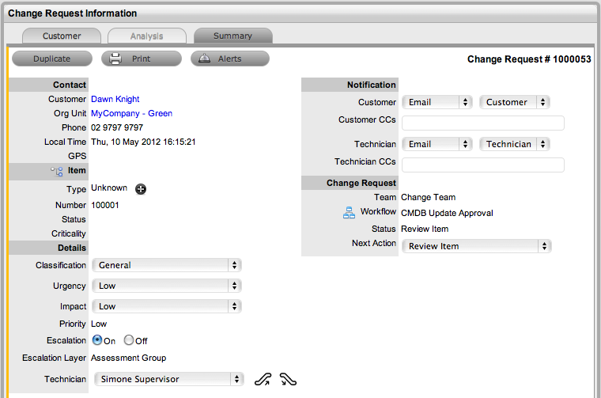601x398 pixels.
Task: Follow the MyCompany - Green org unit link
Action: click(x=131, y=113)
